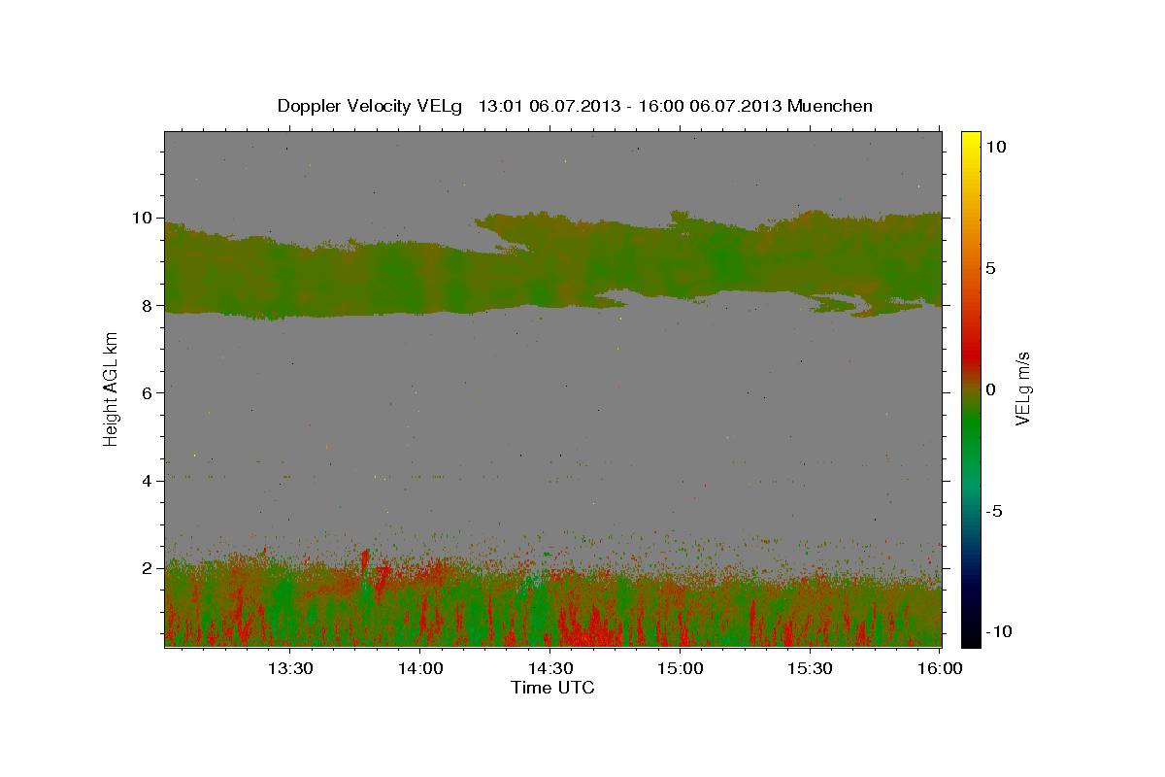
Task: Click the 13:30 time tick label
Action: [289, 668]
